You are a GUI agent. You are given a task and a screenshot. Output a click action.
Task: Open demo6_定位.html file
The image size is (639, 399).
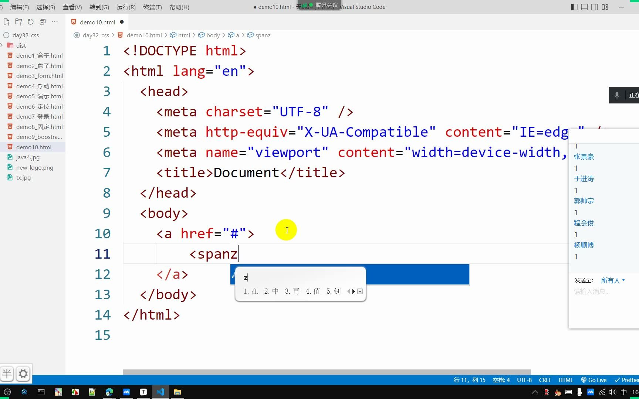pos(39,106)
